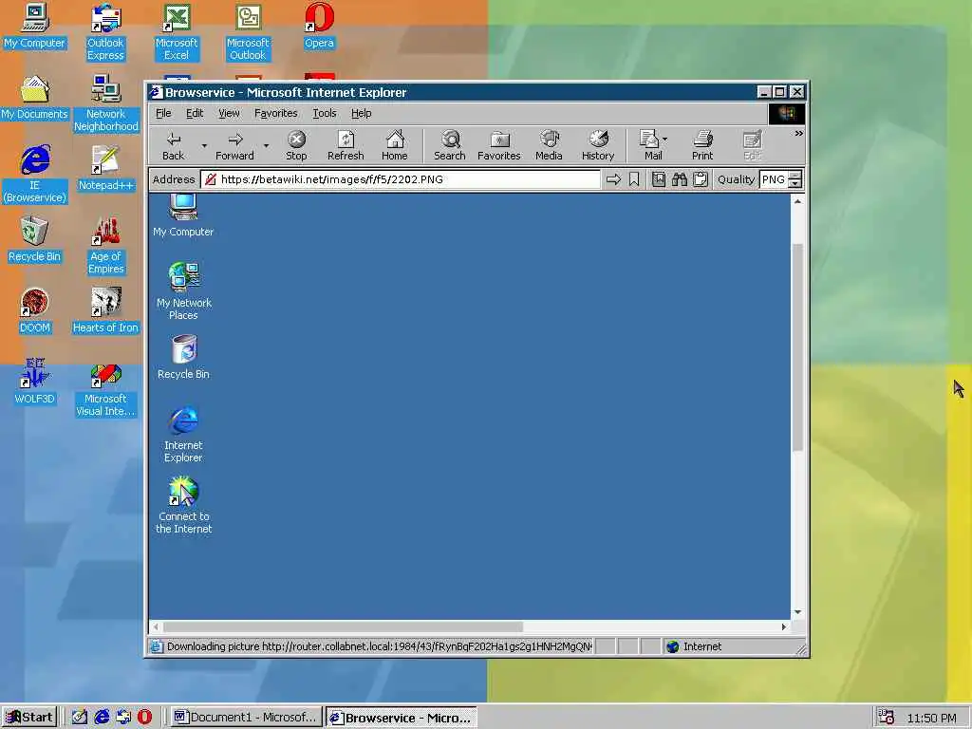
Task: Open the Edit menu
Action: [x=195, y=114]
